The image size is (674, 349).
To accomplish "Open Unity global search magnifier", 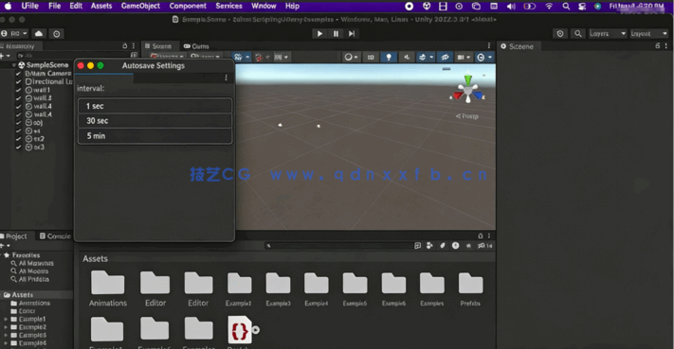I will (577, 33).
